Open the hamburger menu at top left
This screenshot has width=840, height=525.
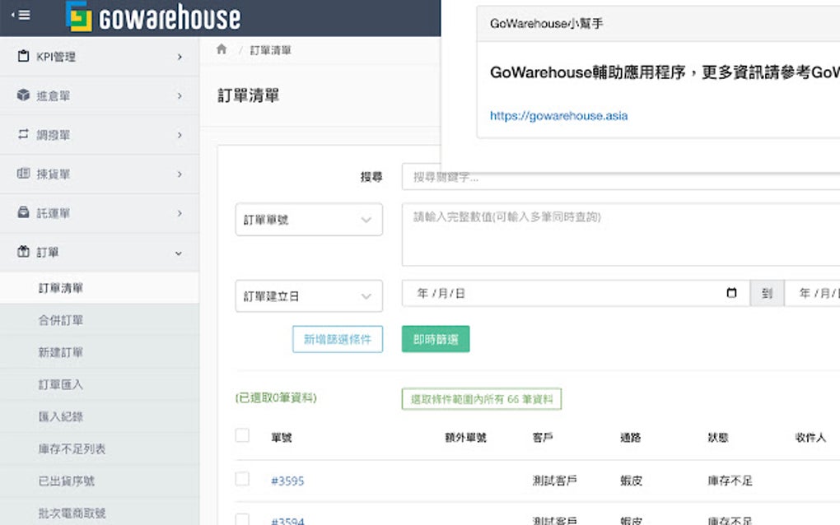(23, 16)
